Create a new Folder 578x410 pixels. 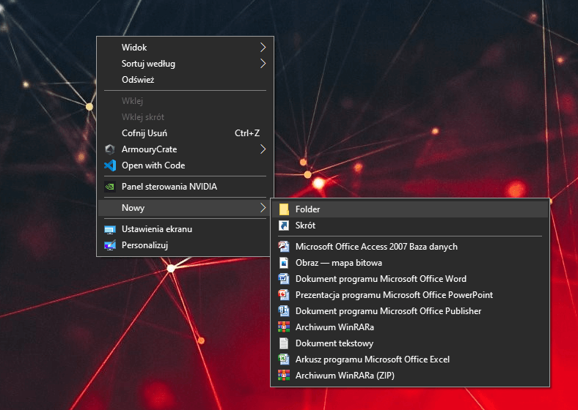coord(410,209)
